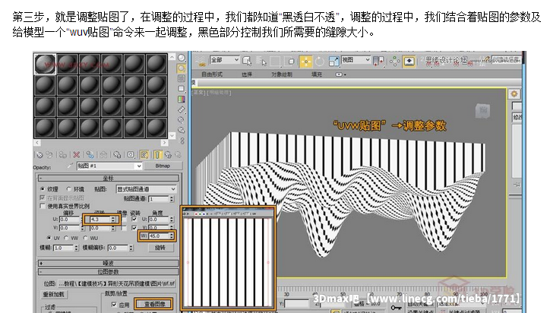Select the first material sample sphere
This screenshot has width=550, height=313.
pos(46,65)
